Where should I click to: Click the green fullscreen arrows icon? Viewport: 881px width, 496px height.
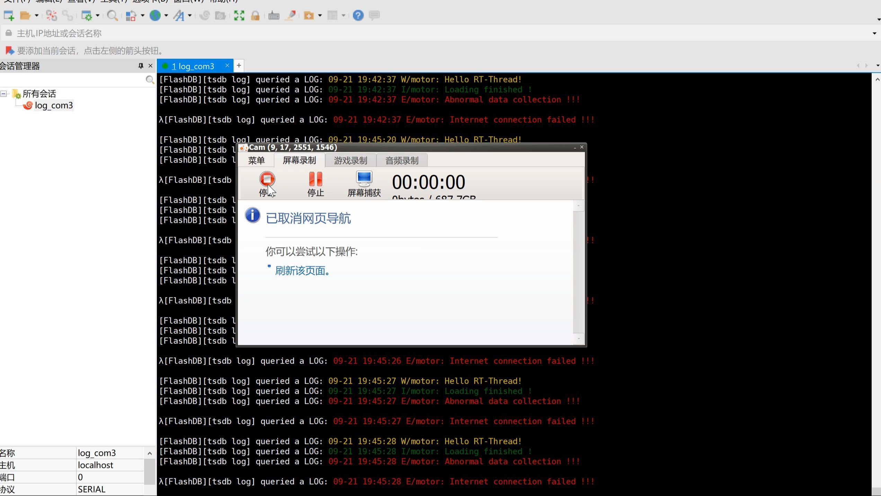tap(239, 16)
